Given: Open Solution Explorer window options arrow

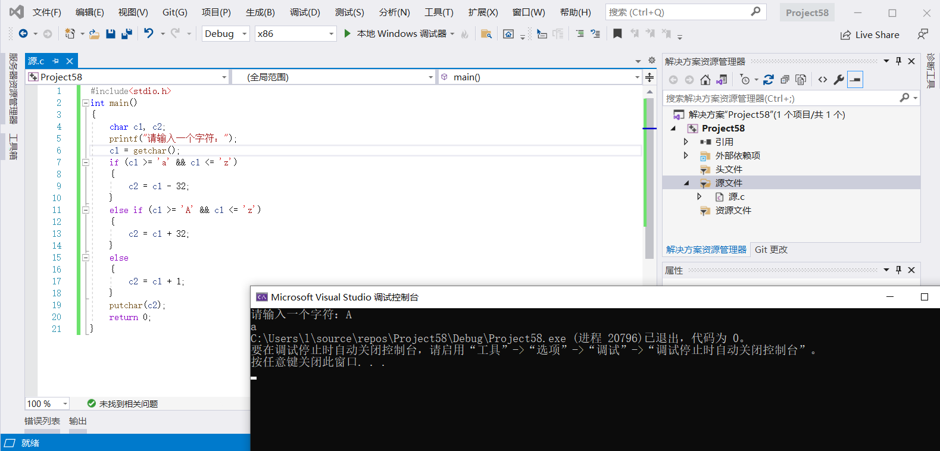Looking at the screenshot, I should tap(886, 61).
